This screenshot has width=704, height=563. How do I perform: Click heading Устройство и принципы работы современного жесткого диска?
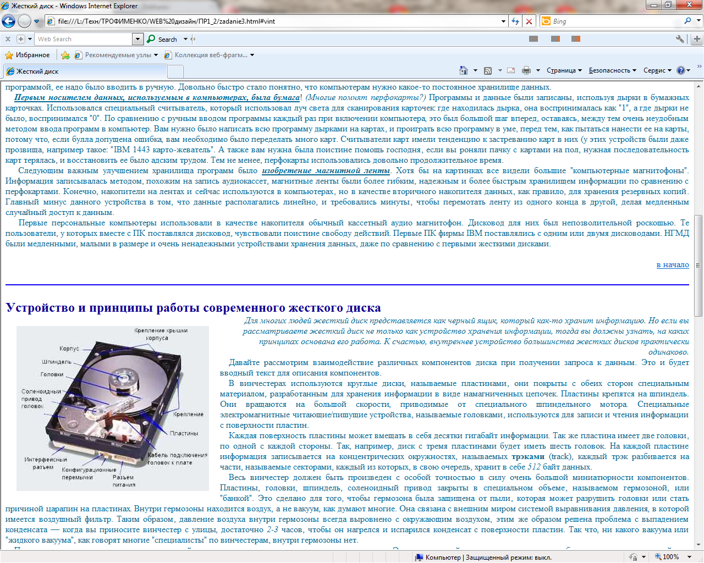[194, 307]
